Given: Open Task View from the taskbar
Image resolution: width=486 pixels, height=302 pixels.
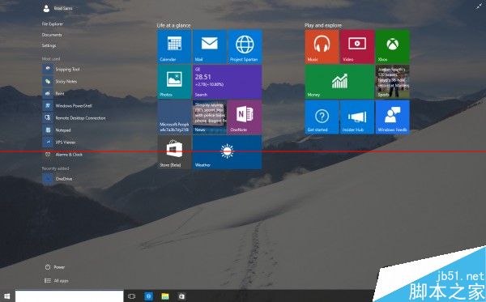Looking at the screenshot, I should [131, 296].
